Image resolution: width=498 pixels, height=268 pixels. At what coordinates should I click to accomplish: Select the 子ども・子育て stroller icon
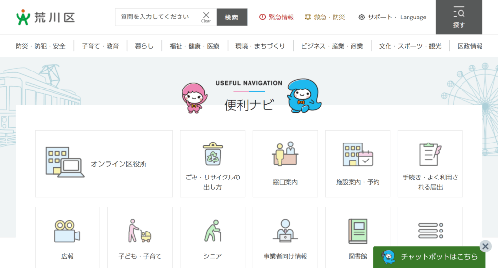[140, 231]
